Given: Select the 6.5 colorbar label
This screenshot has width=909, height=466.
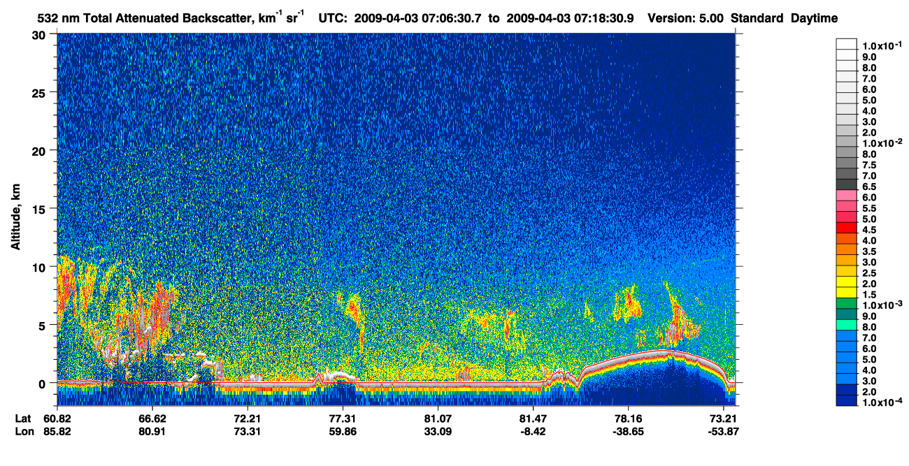Looking at the screenshot, I should (870, 187).
